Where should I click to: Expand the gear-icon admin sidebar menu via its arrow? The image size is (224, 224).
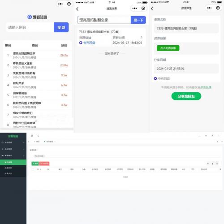[x=24, y=149]
